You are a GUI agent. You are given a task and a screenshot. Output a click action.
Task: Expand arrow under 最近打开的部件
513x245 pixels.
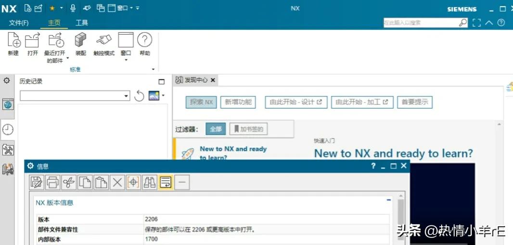click(x=68, y=59)
